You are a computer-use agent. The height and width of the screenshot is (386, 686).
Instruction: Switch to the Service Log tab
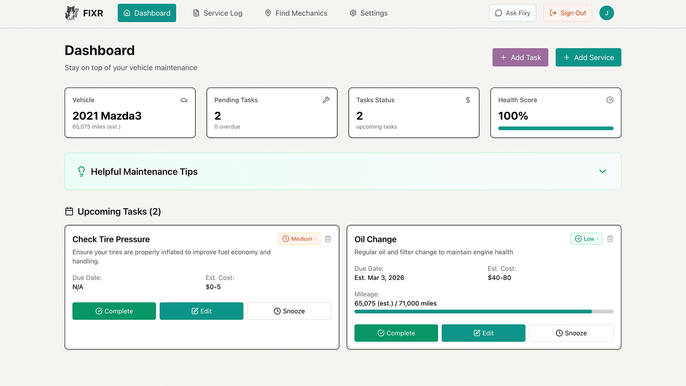(217, 13)
